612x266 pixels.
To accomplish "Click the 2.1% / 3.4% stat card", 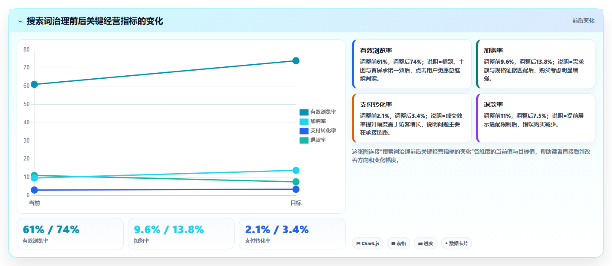I will [x=292, y=234].
